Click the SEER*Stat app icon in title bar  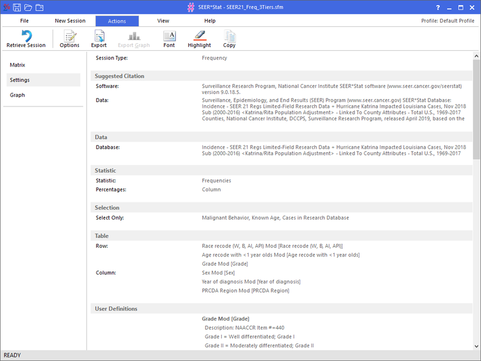tap(5, 8)
